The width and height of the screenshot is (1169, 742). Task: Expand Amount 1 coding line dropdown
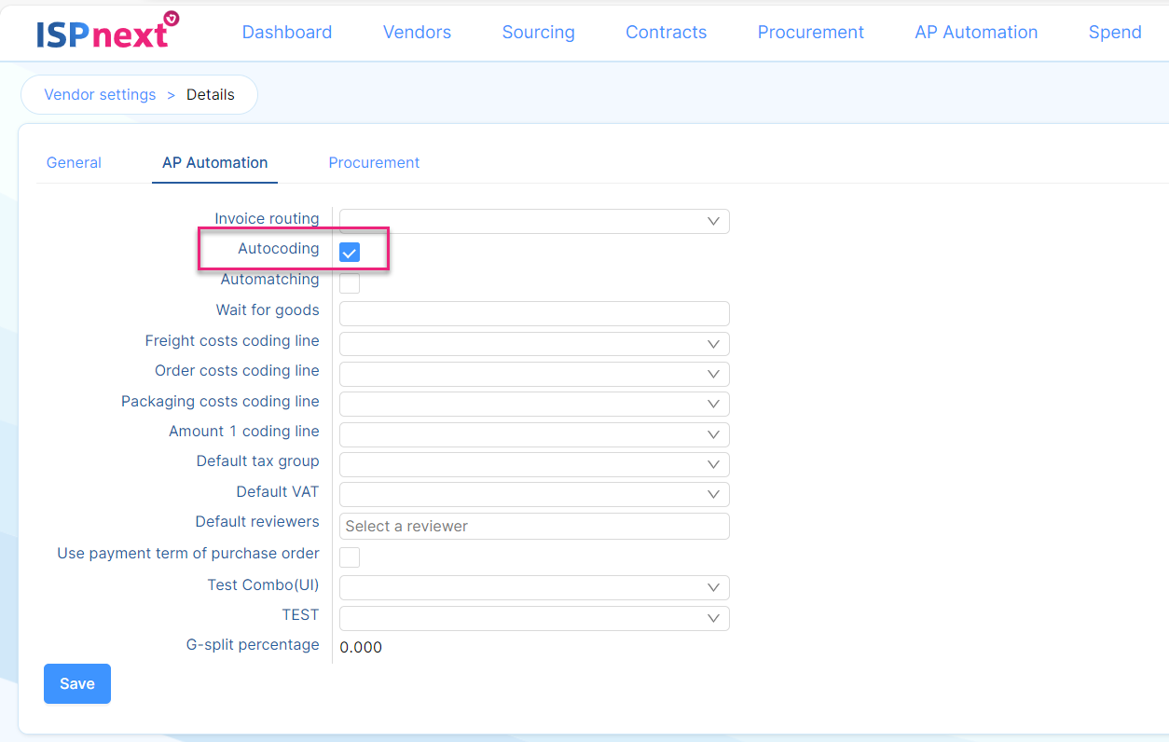534,434
